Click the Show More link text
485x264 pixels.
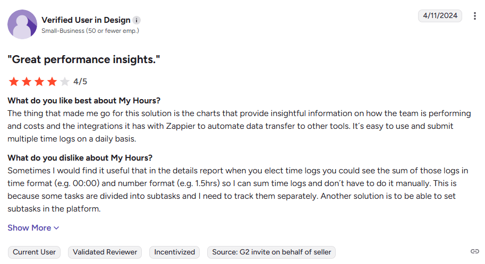[x=29, y=228]
